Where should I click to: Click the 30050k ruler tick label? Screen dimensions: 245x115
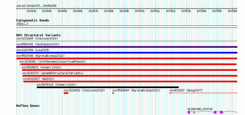(140, 11)
